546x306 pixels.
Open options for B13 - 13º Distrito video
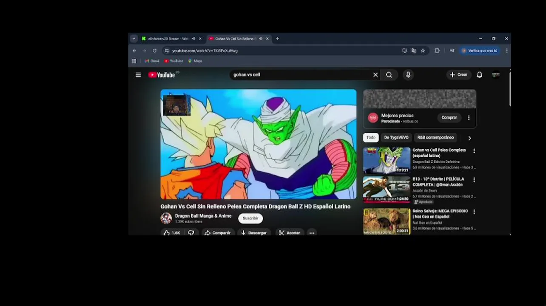coord(474,180)
